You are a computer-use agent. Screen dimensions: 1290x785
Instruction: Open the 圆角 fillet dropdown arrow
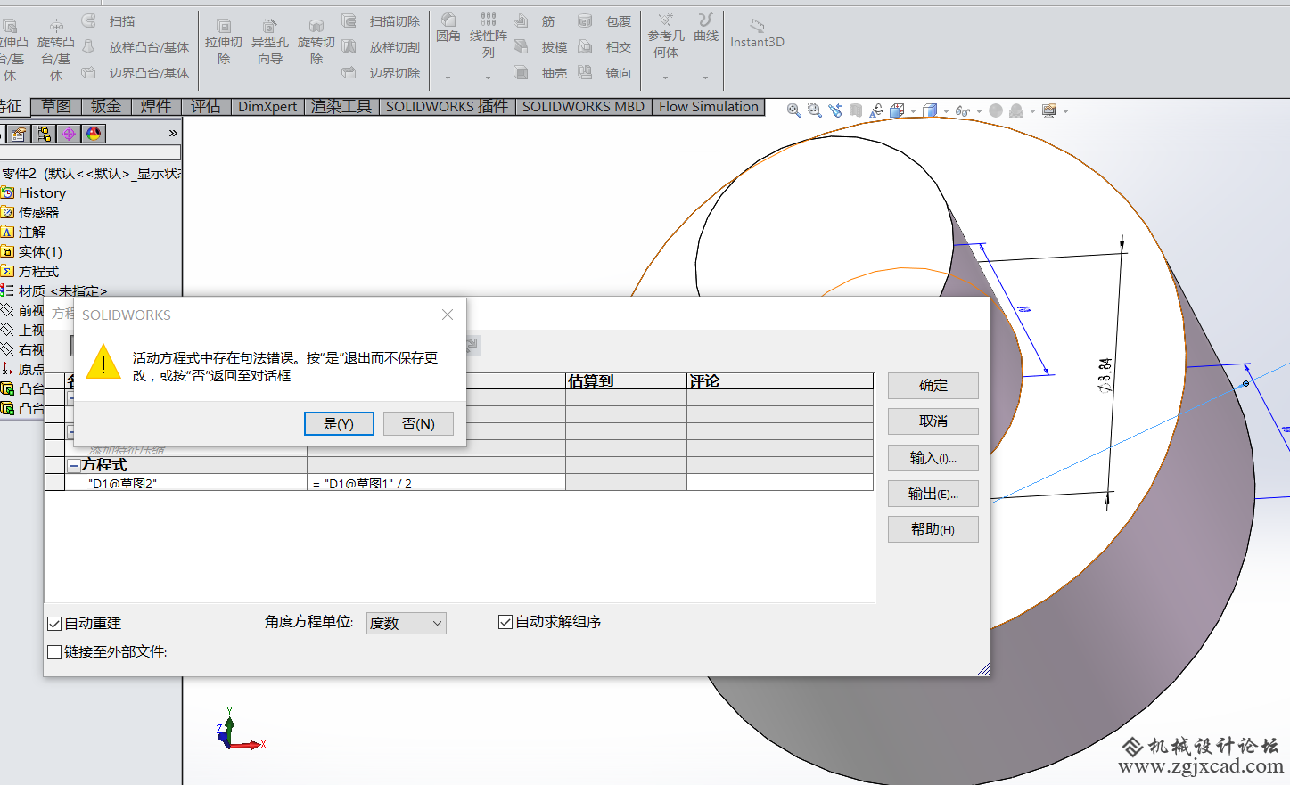click(448, 78)
